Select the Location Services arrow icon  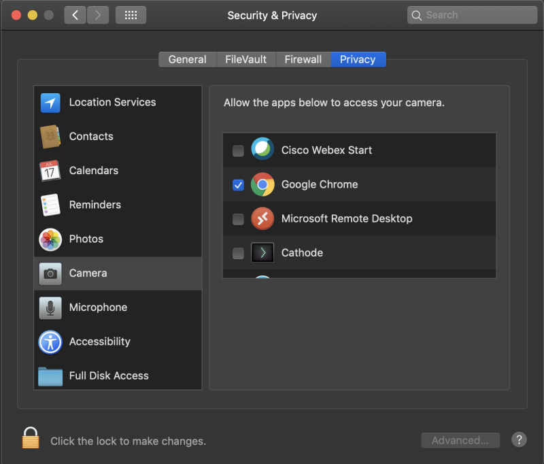[x=50, y=103]
